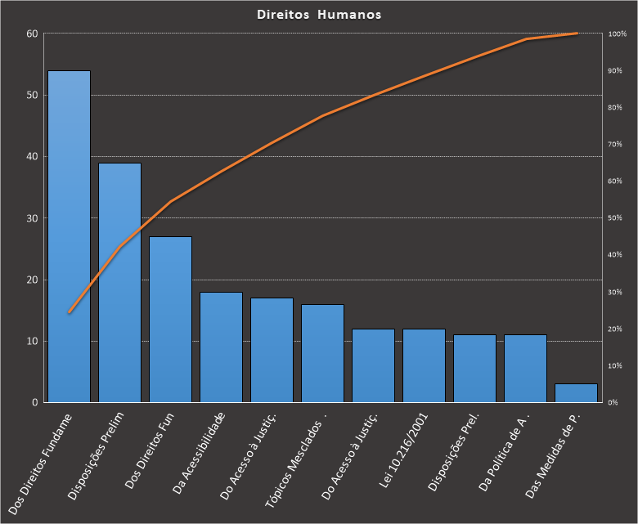Viewport: 638px width, 524px height.
Task: Click the Lei 10.216/2001 bar
Action: 424,365
